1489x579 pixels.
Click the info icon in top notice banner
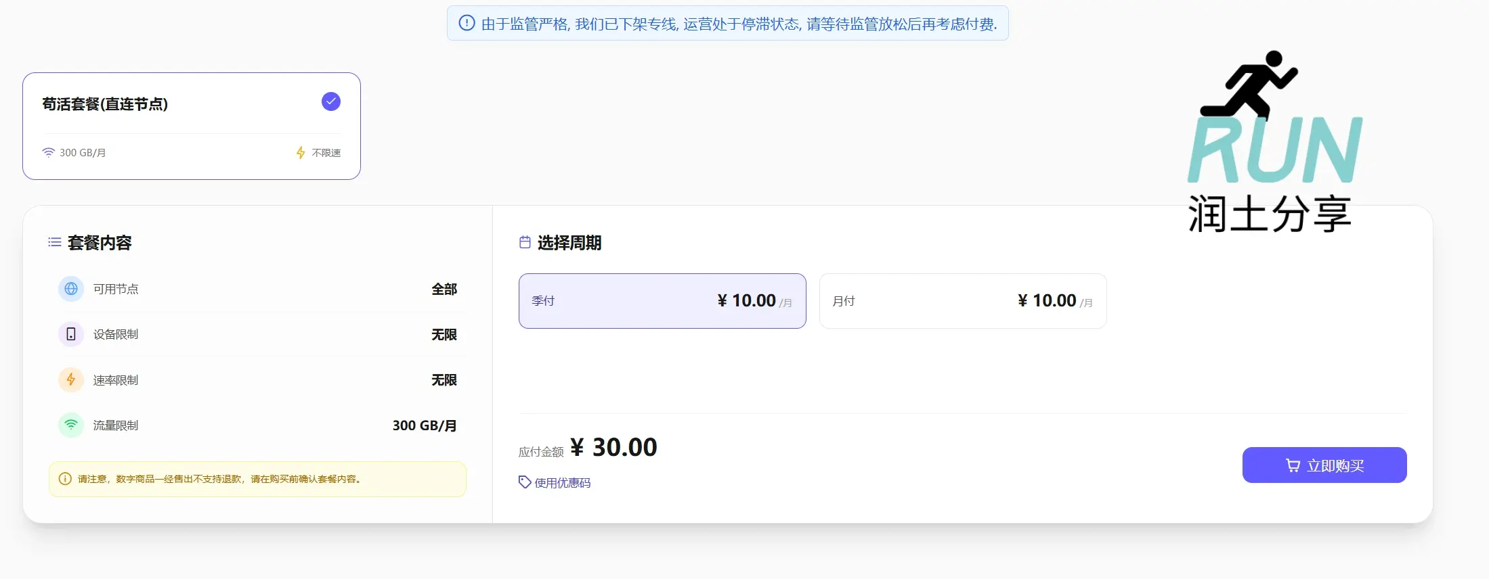point(467,24)
